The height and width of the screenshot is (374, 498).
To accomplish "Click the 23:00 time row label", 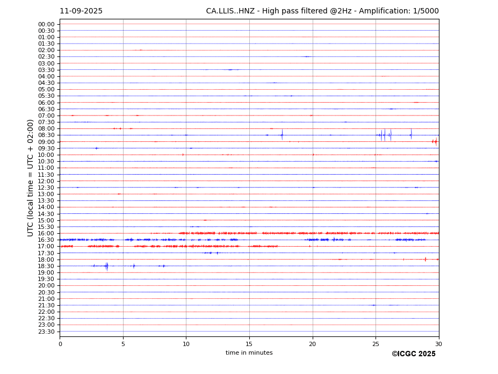I will 46,325.
